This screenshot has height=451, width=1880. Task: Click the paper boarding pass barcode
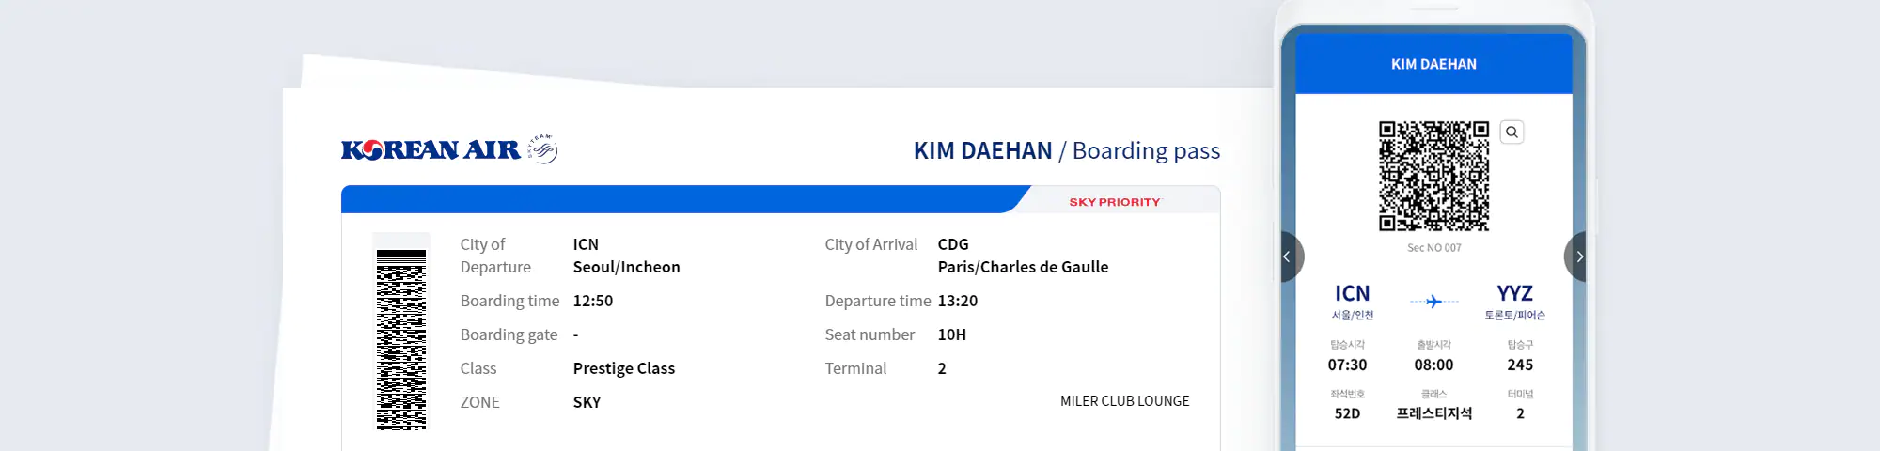pos(401,339)
